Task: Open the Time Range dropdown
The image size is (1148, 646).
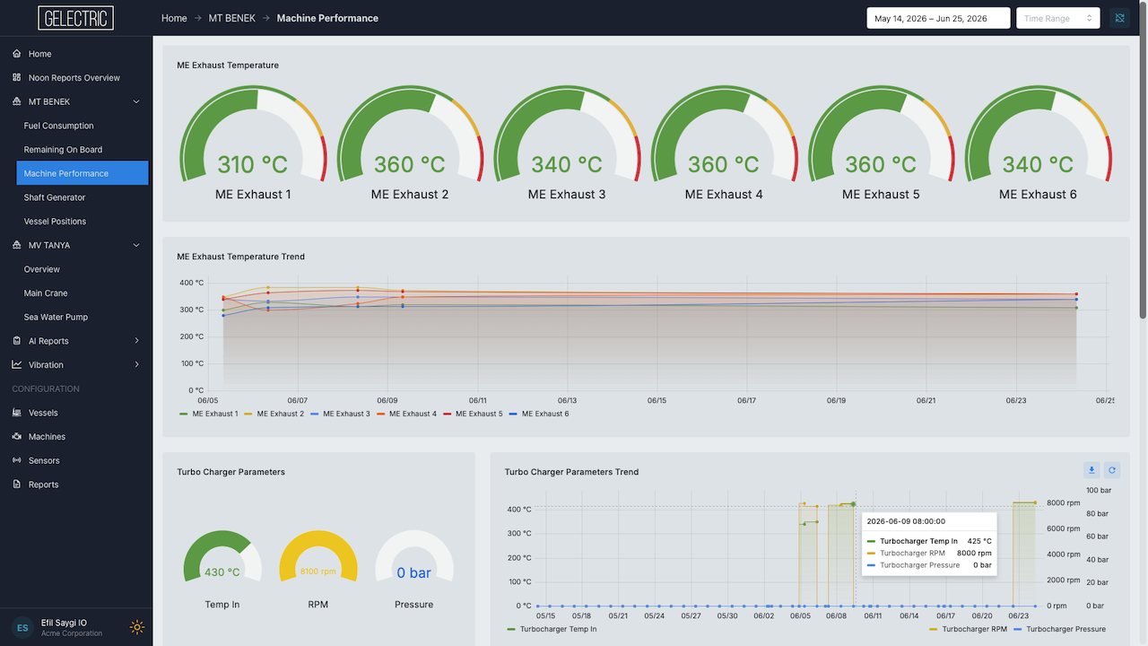Action: click(1058, 18)
